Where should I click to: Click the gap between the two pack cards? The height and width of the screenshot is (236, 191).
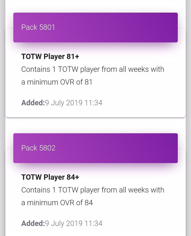click(x=95, y=125)
